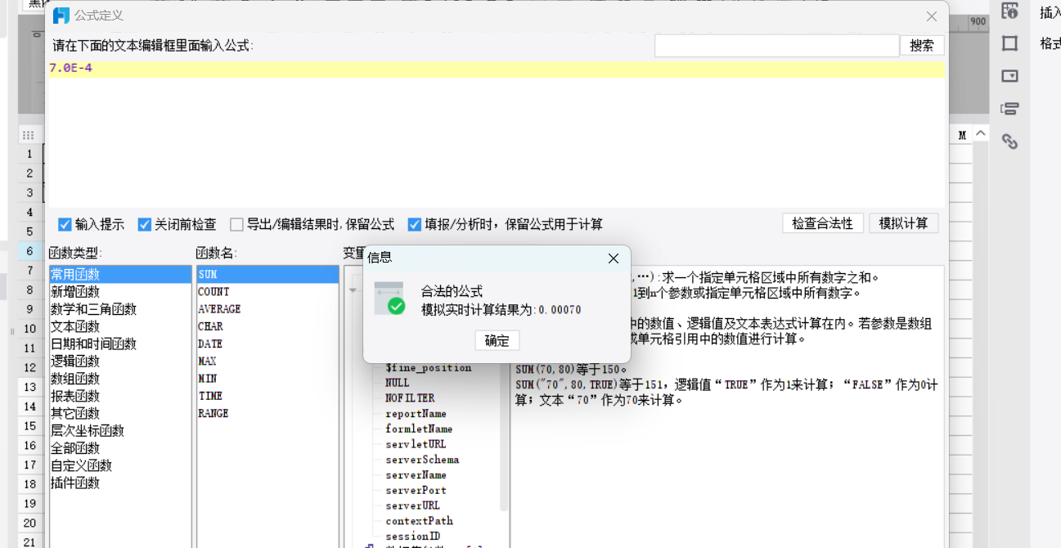Open the widget settings dropdown-box icon

[x=1010, y=76]
